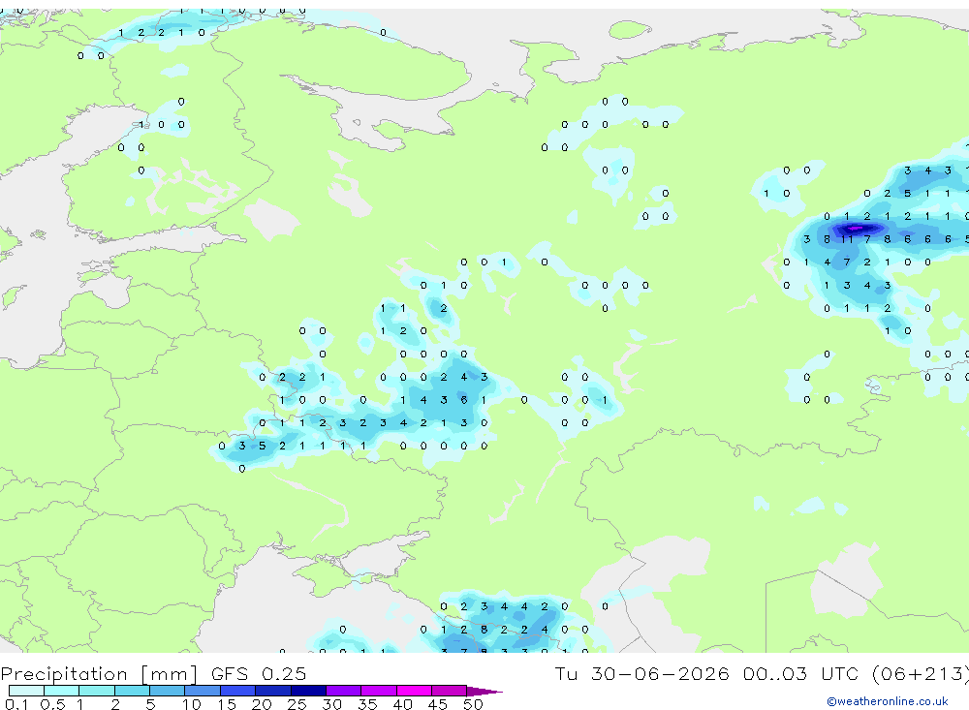Click the '20' legend scale label
969x710 pixels.
pos(262,704)
